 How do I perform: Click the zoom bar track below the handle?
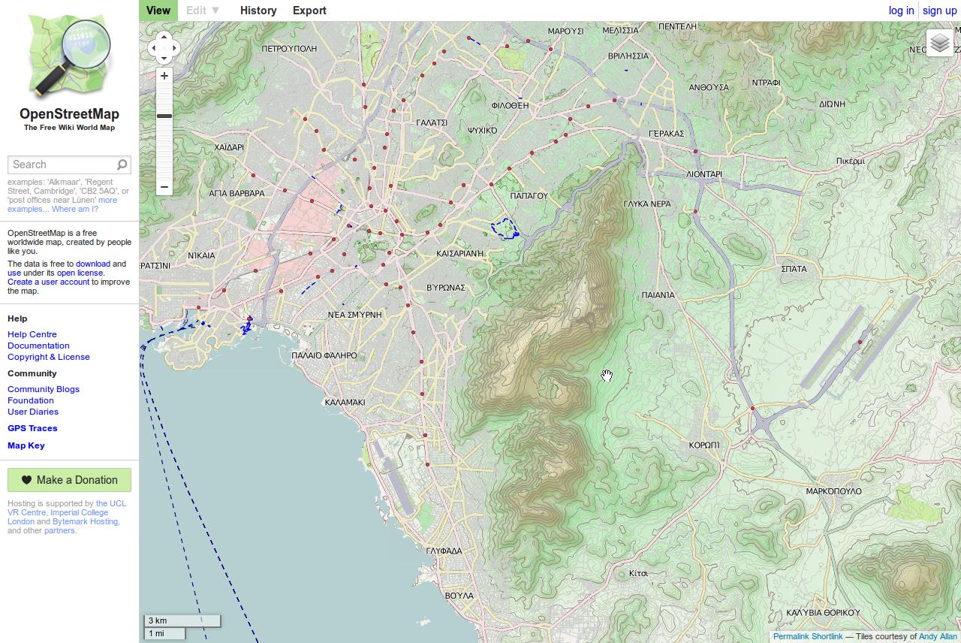point(164,149)
